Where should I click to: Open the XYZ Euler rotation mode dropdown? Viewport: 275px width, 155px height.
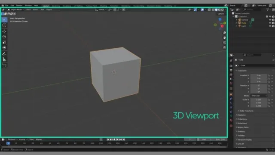click(x=259, y=96)
